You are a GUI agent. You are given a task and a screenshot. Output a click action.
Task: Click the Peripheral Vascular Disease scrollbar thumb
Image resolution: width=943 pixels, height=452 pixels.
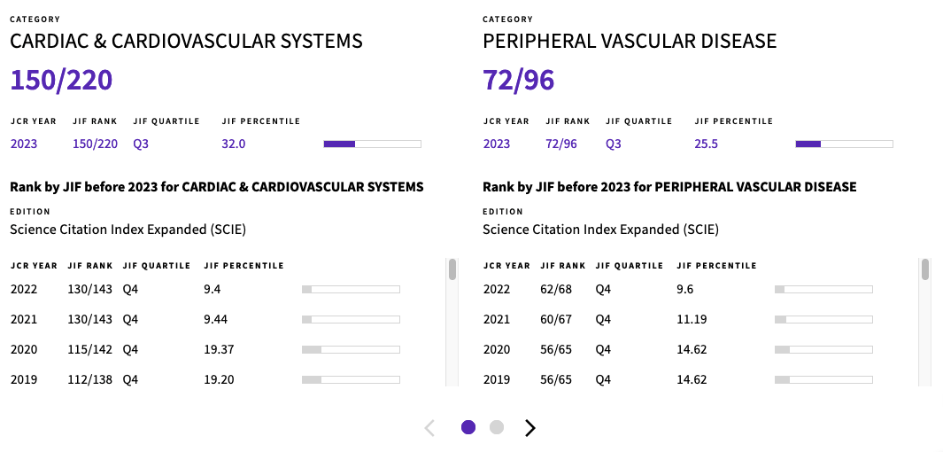coord(925,269)
